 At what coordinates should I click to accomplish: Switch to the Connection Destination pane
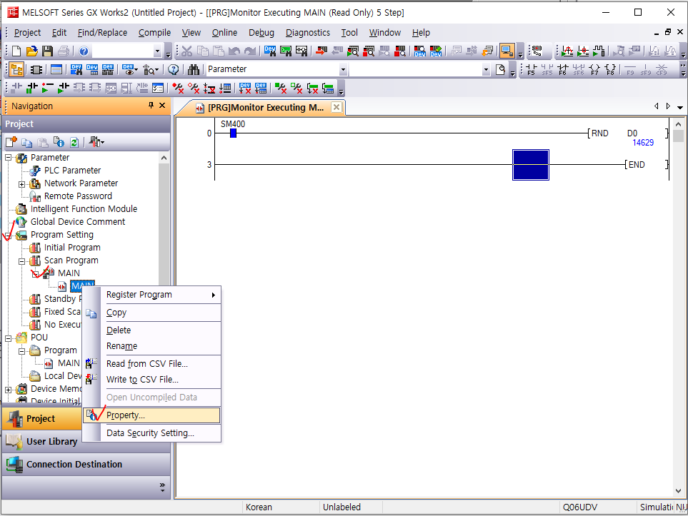coord(86,465)
